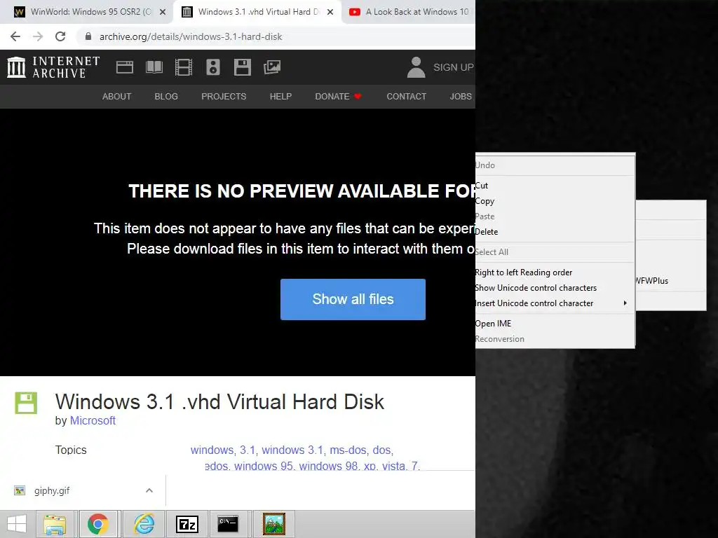The image size is (718, 538).
Task: Open the BLOG nav link
Action: coord(166,97)
